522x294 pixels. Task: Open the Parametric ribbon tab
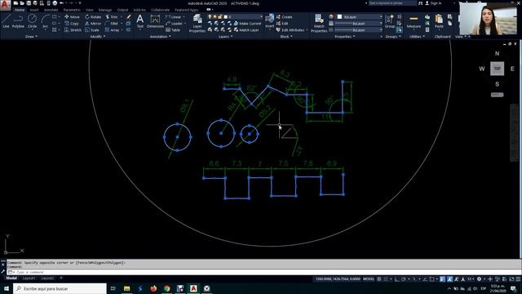72,10
